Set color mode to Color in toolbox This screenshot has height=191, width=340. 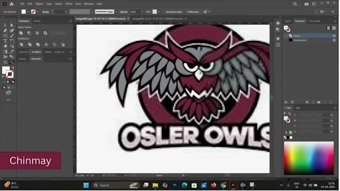coord(4,82)
